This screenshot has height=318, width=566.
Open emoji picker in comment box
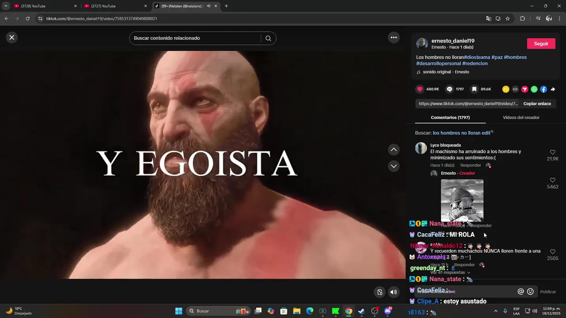pyautogui.click(x=530, y=291)
